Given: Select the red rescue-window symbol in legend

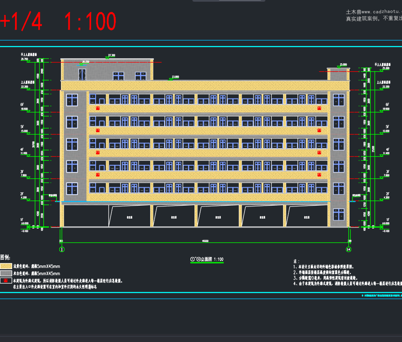Looking at the screenshot, I should click(6, 281).
